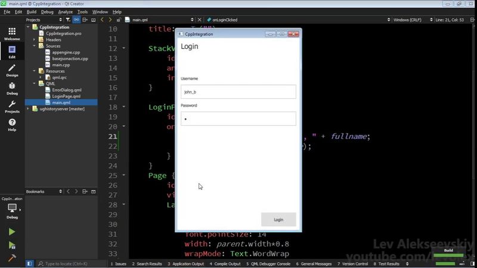Open Application Output pane

tap(185, 264)
